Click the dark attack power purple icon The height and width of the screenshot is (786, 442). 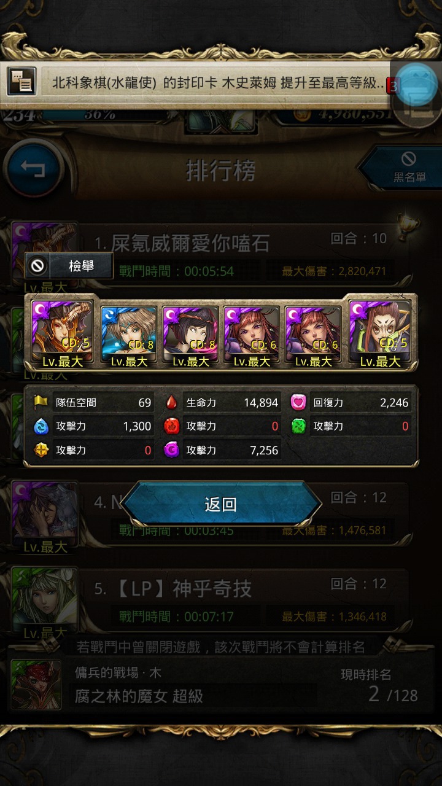(171, 450)
